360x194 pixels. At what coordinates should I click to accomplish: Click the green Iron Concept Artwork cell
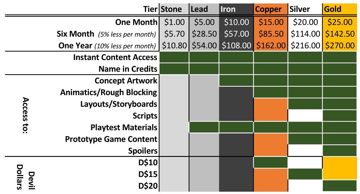[236, 80]
